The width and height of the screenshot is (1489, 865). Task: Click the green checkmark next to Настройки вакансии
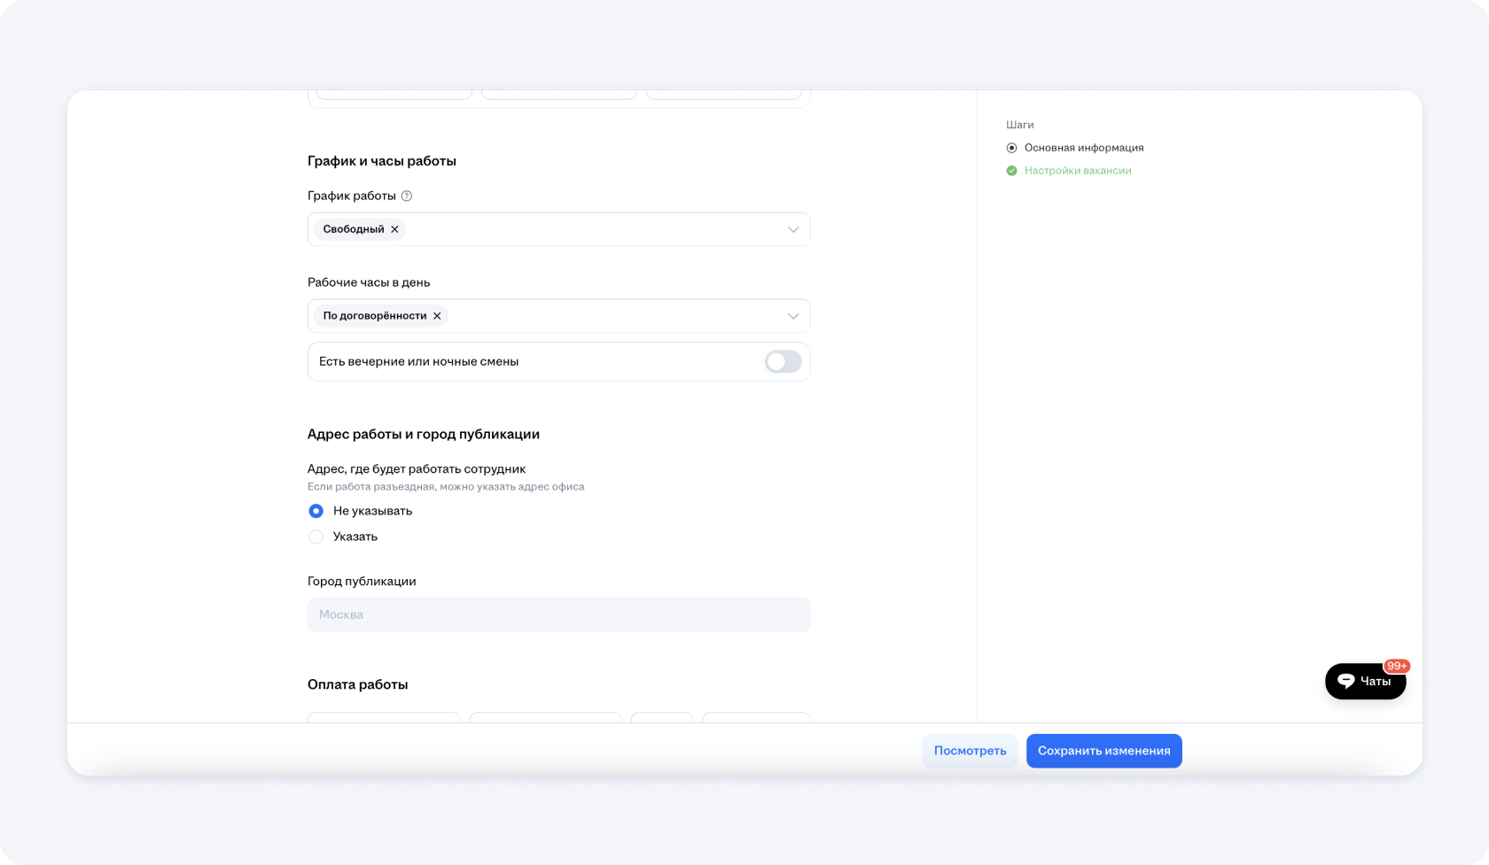pyautogui.click(x=1011, y=171)
